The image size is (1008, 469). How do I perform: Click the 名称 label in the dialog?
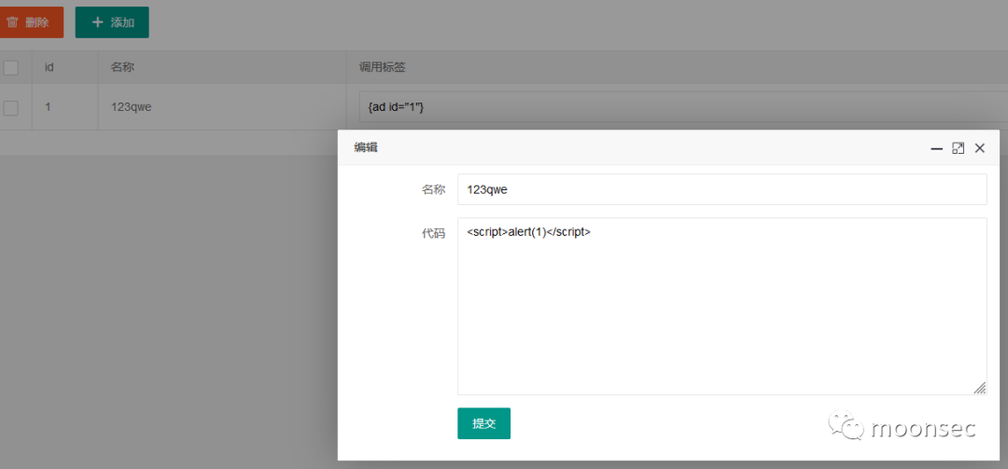click(433, 189)
